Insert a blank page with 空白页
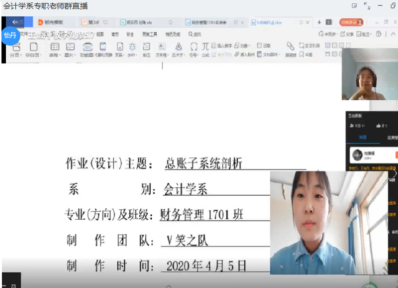398x288 pixels. (x=33, y=48)
